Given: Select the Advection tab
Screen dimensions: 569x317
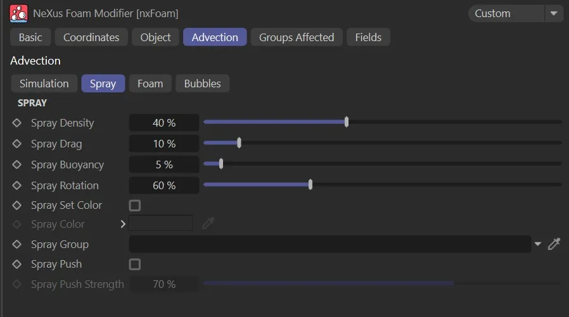Looking at the screenshot, I should point(215,37).
